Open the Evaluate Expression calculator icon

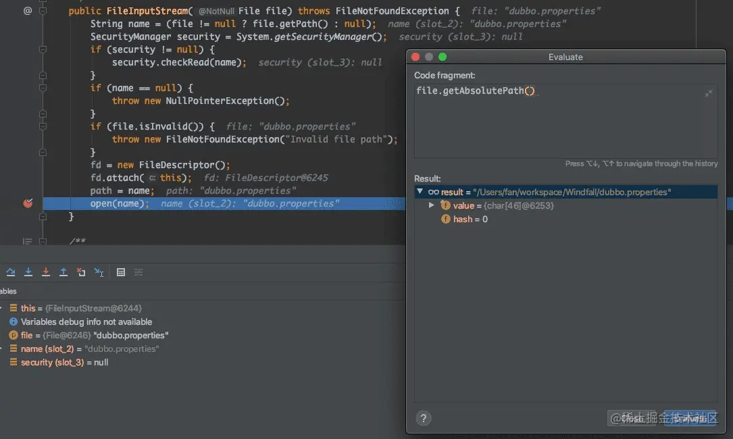[x=121, y=272]
